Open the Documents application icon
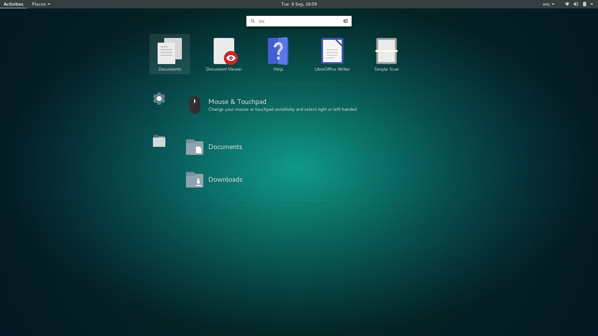This screenshot has height=336, width=598. click(x=170, y=54)
